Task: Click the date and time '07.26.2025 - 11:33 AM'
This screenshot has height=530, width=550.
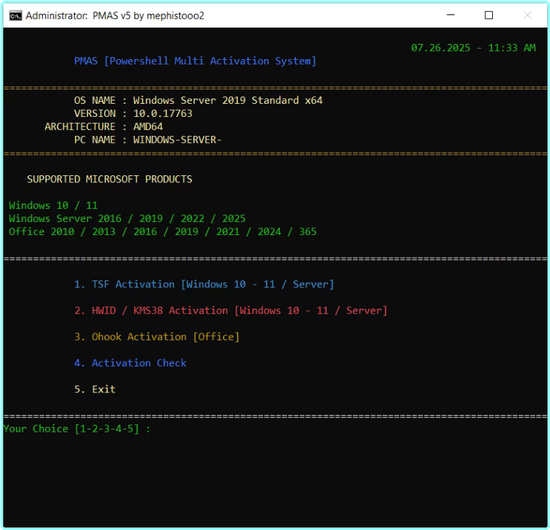Action: (473, 47)
